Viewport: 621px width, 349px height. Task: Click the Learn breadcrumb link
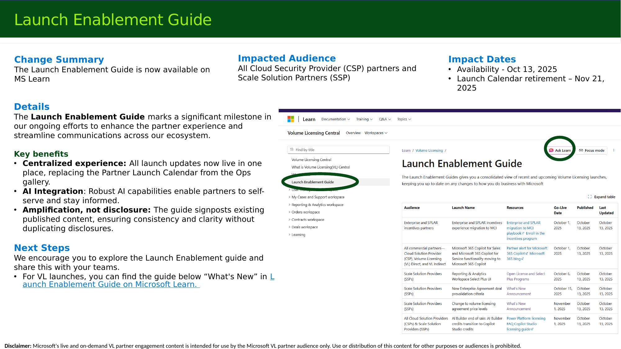pos(406,150)
